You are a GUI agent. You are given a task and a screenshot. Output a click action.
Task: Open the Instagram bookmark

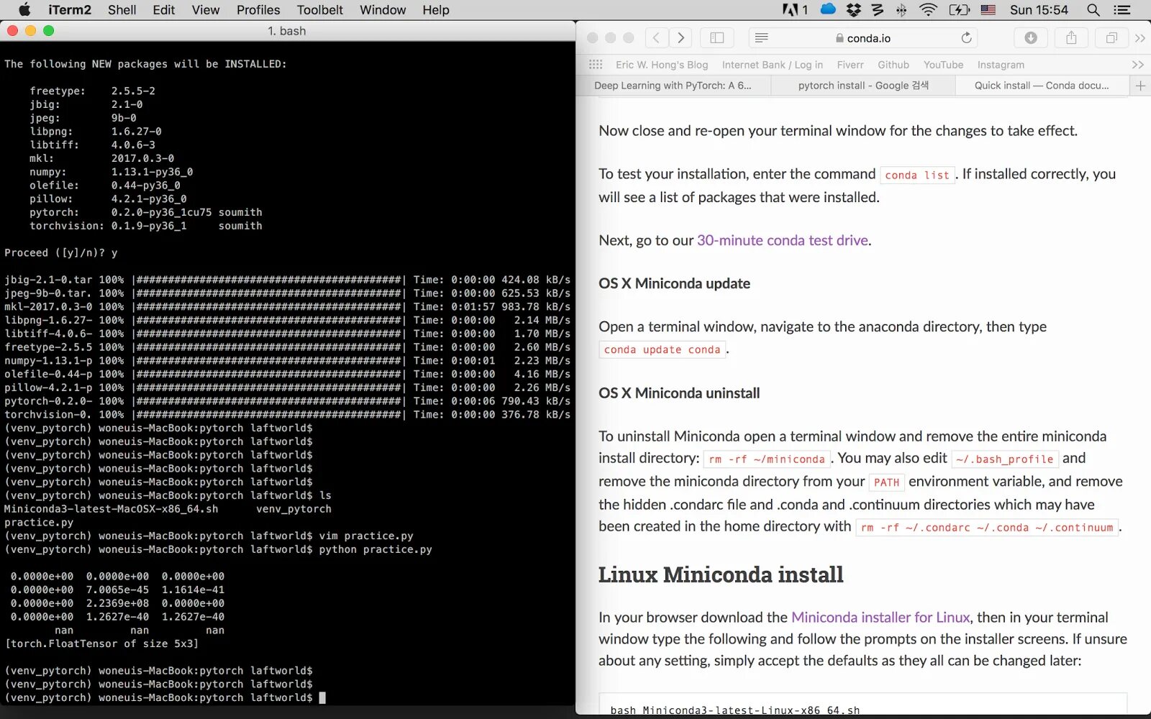(1001, 65)
